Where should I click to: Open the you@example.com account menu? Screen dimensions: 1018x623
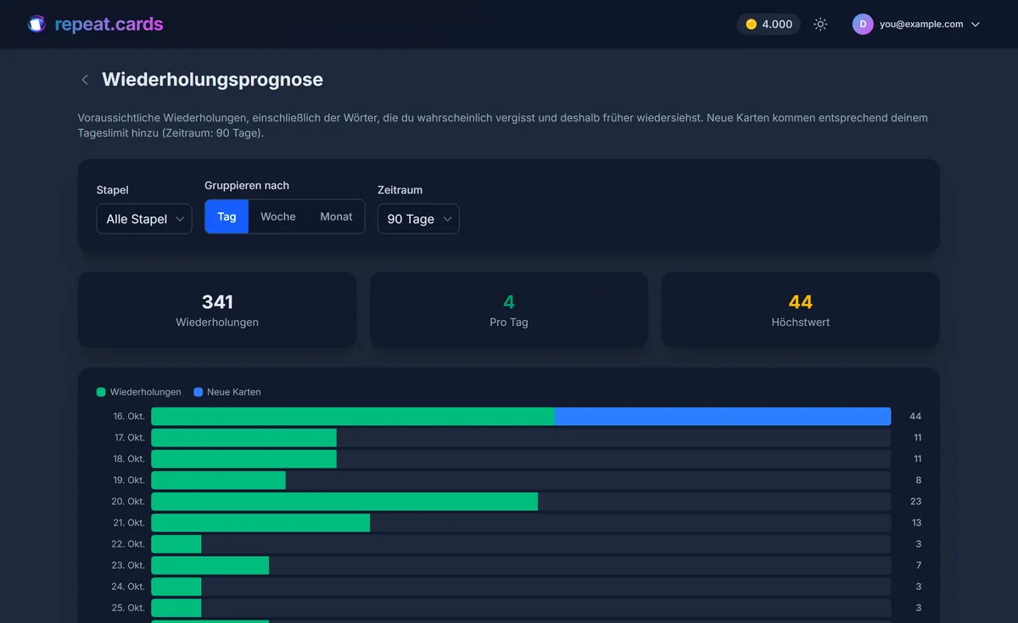[917, 24]
